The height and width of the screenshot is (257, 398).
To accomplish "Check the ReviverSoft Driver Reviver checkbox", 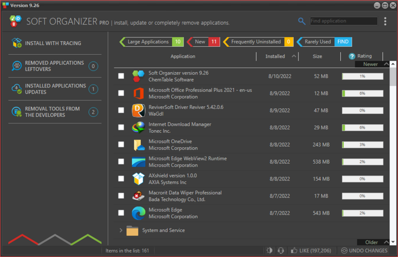I will point(121,110).
